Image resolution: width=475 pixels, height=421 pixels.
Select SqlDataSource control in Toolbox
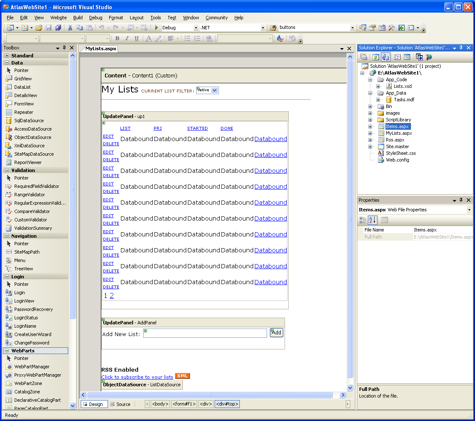click(x=29, y=121)
